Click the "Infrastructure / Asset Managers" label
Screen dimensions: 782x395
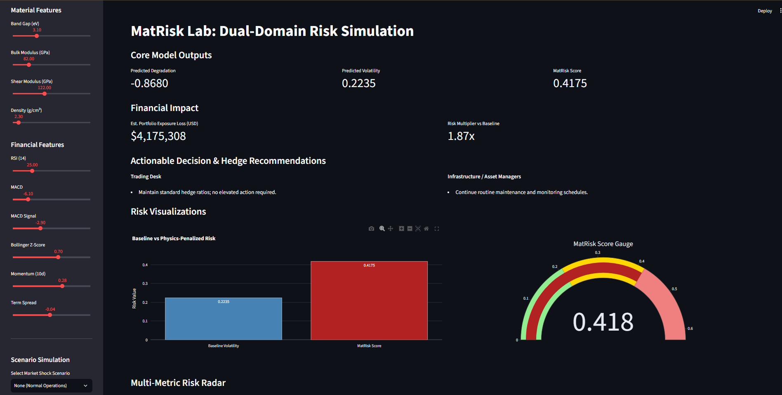[x=484, y=177]
